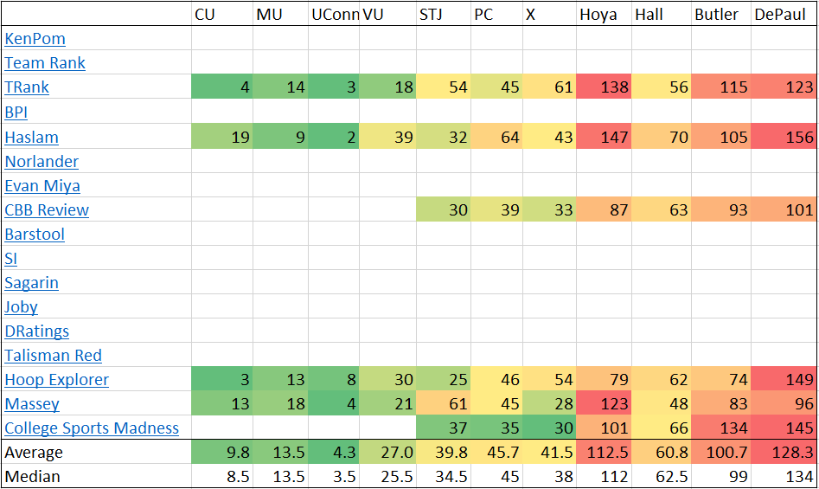Open the Massey link
This screenshot has height=489, width=819.
(x=32, y=403)
